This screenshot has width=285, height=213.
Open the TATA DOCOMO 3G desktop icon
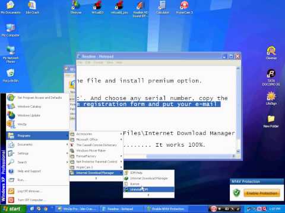[x=271, y=78]
